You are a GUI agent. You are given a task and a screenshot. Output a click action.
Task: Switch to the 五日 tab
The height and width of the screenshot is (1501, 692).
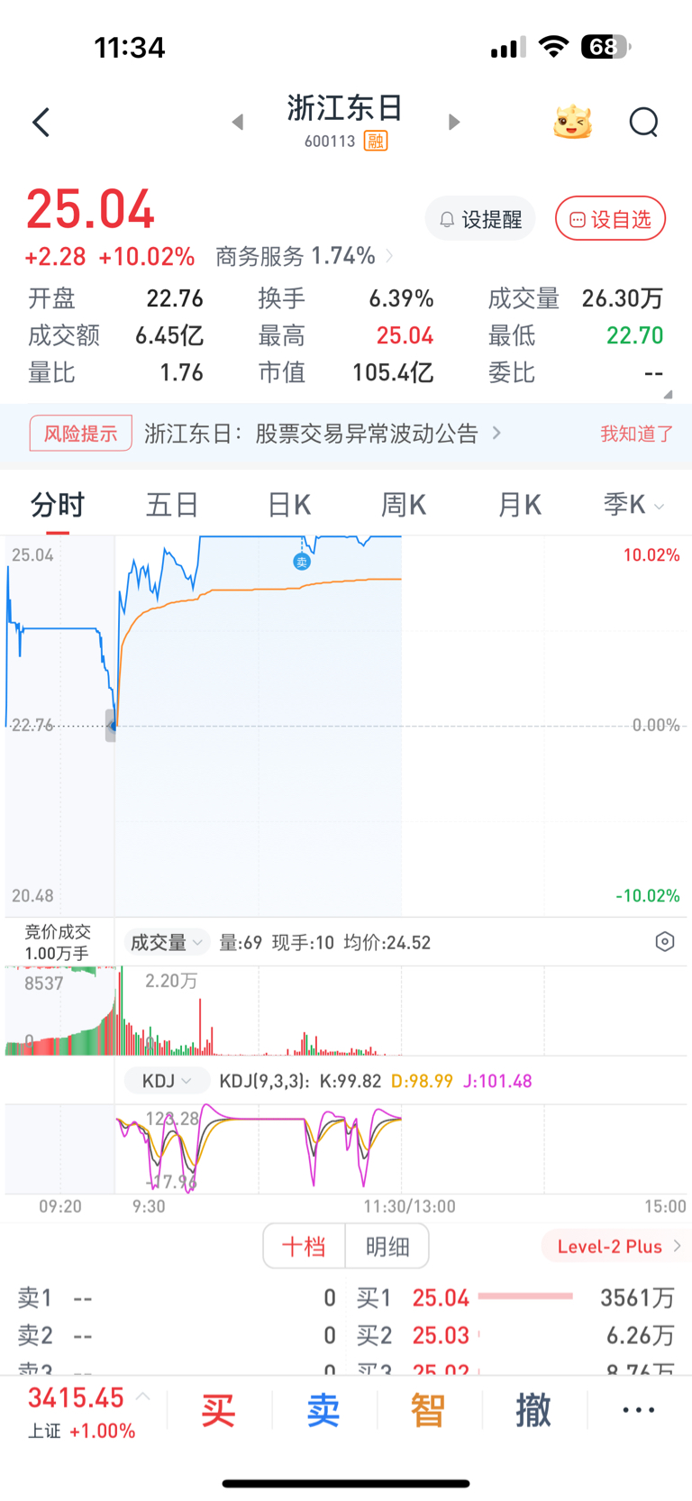(x=172, y=506)
